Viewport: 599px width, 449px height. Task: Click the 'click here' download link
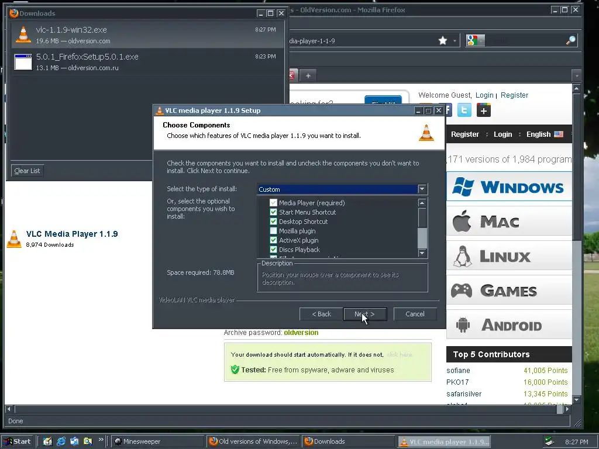(399, 355)
